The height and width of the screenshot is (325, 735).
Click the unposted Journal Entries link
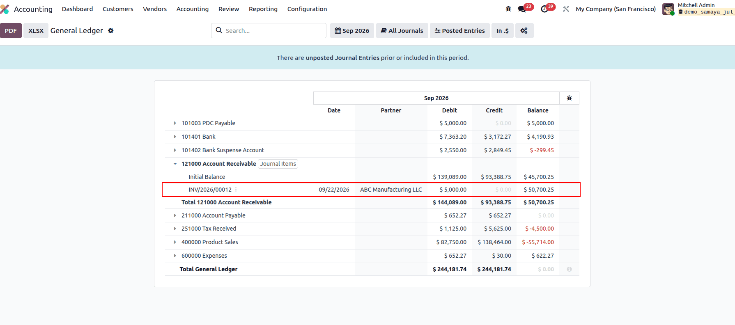tap(342, 58)
